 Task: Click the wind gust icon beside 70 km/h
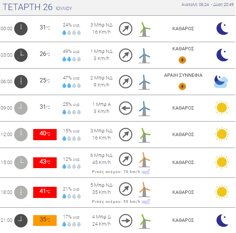point(146,172)
